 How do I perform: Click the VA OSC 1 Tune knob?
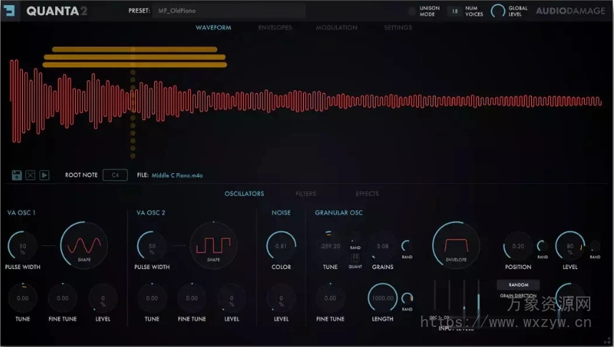pos(23,298)
